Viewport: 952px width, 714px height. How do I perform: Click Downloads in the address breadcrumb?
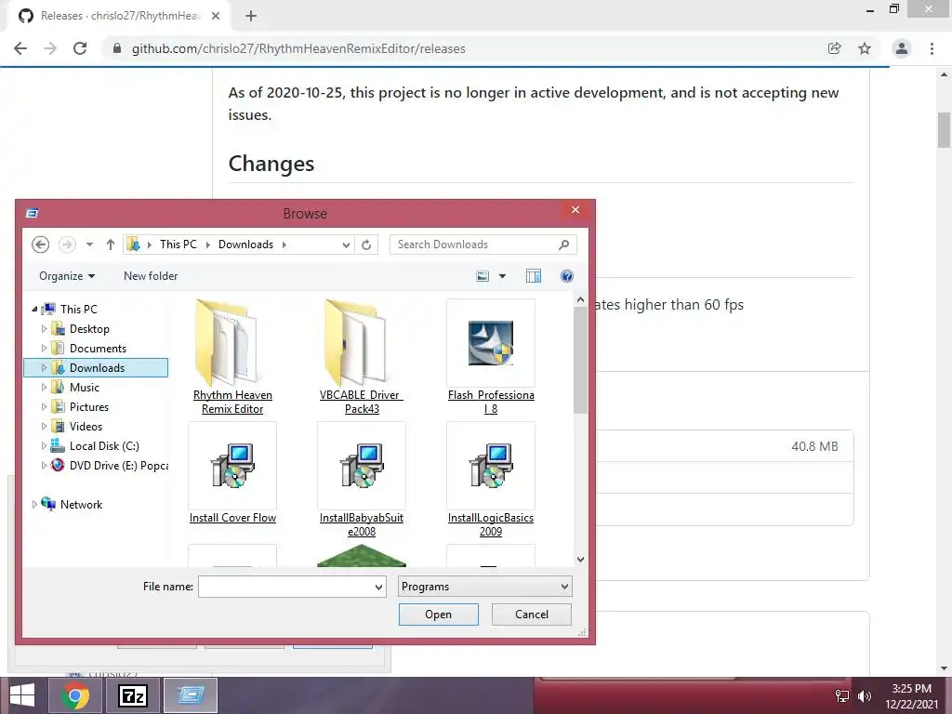[245, 245]
